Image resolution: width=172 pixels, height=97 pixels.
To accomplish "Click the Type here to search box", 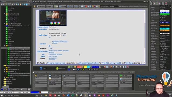I will pyautogui.click(x=19, y=95).
